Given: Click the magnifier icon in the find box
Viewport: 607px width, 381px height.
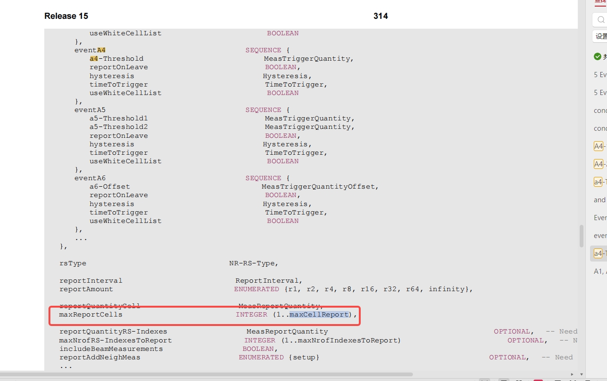Looking at the screenshot, I should click(x=601, y=20).
